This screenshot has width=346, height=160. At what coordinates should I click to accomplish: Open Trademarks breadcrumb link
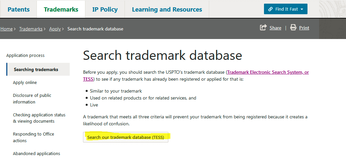31,29
